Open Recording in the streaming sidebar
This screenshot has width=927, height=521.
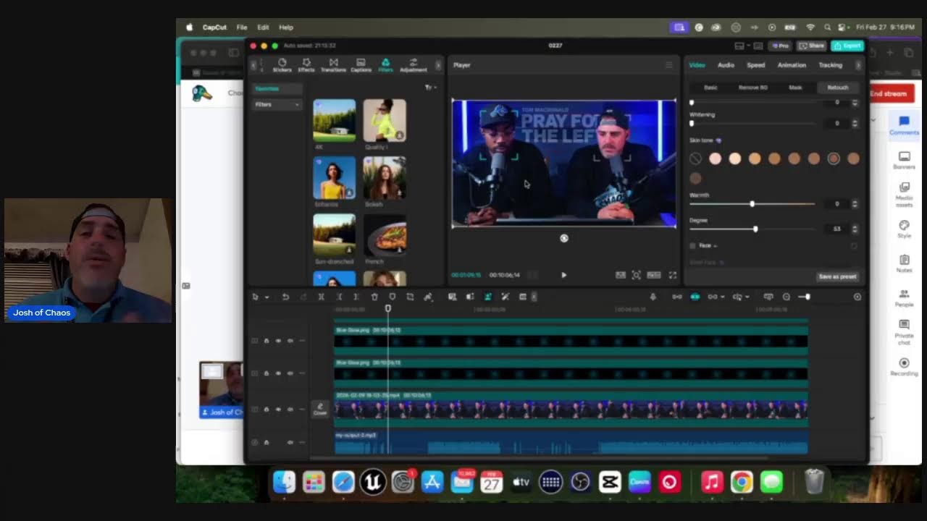(904, 367)
